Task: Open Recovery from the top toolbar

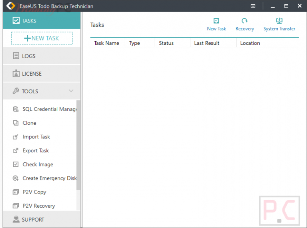Action: click(245, 24)
